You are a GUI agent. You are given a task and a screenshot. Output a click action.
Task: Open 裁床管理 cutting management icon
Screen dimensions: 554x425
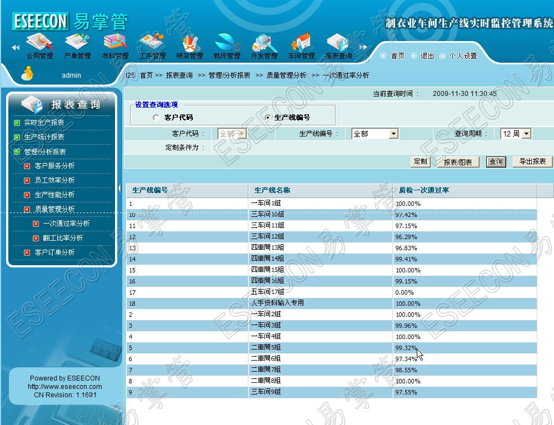pyautogui.click(x=227, y=43)
